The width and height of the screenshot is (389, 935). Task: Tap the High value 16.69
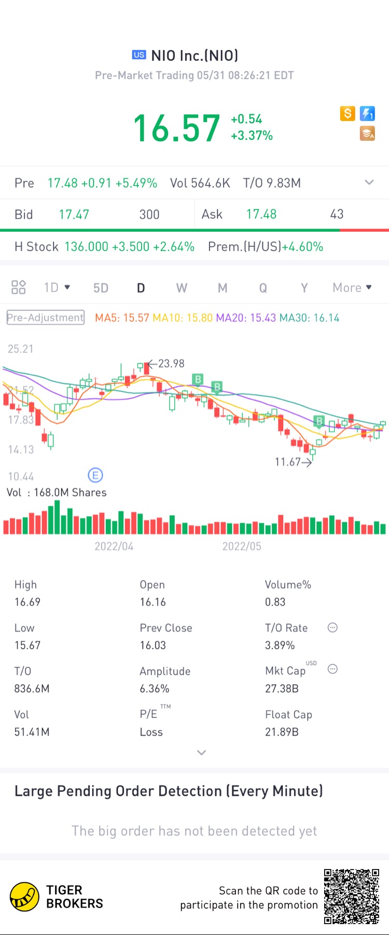pos(27,602)
